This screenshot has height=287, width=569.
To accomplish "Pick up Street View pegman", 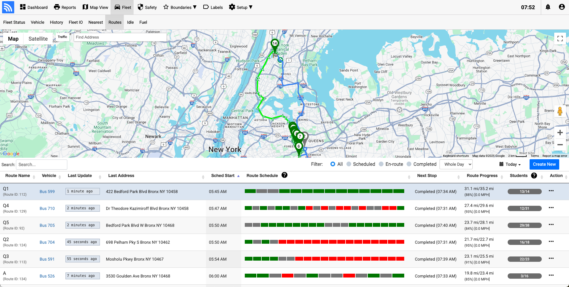I will click(560, 111).
